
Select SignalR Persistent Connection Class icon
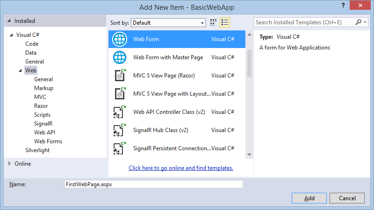tap(120, 148)
